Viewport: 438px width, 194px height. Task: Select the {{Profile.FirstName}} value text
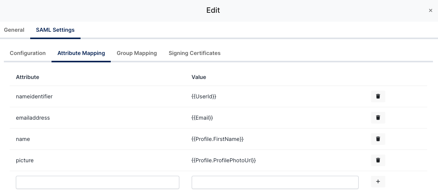coord(217,139)
